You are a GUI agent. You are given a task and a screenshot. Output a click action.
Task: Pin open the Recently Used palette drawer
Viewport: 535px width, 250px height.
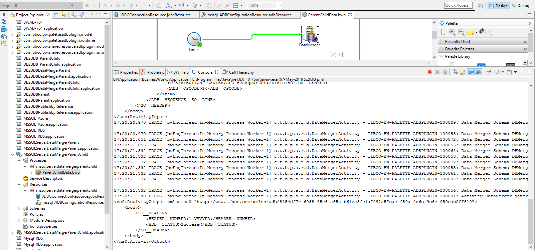click(x=525, y=42)
